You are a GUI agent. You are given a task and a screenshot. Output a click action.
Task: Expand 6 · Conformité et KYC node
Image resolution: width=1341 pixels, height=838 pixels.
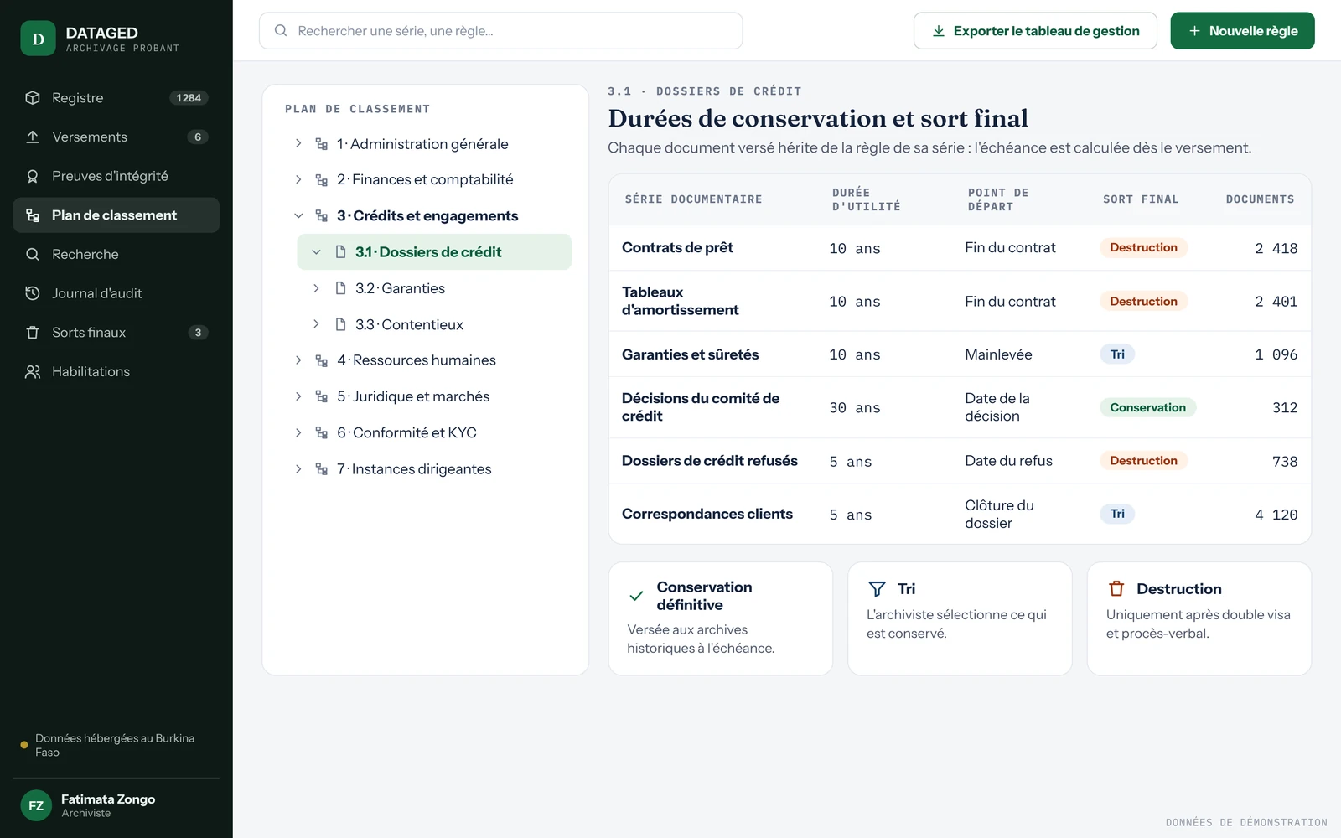click(x=298, y=432)
